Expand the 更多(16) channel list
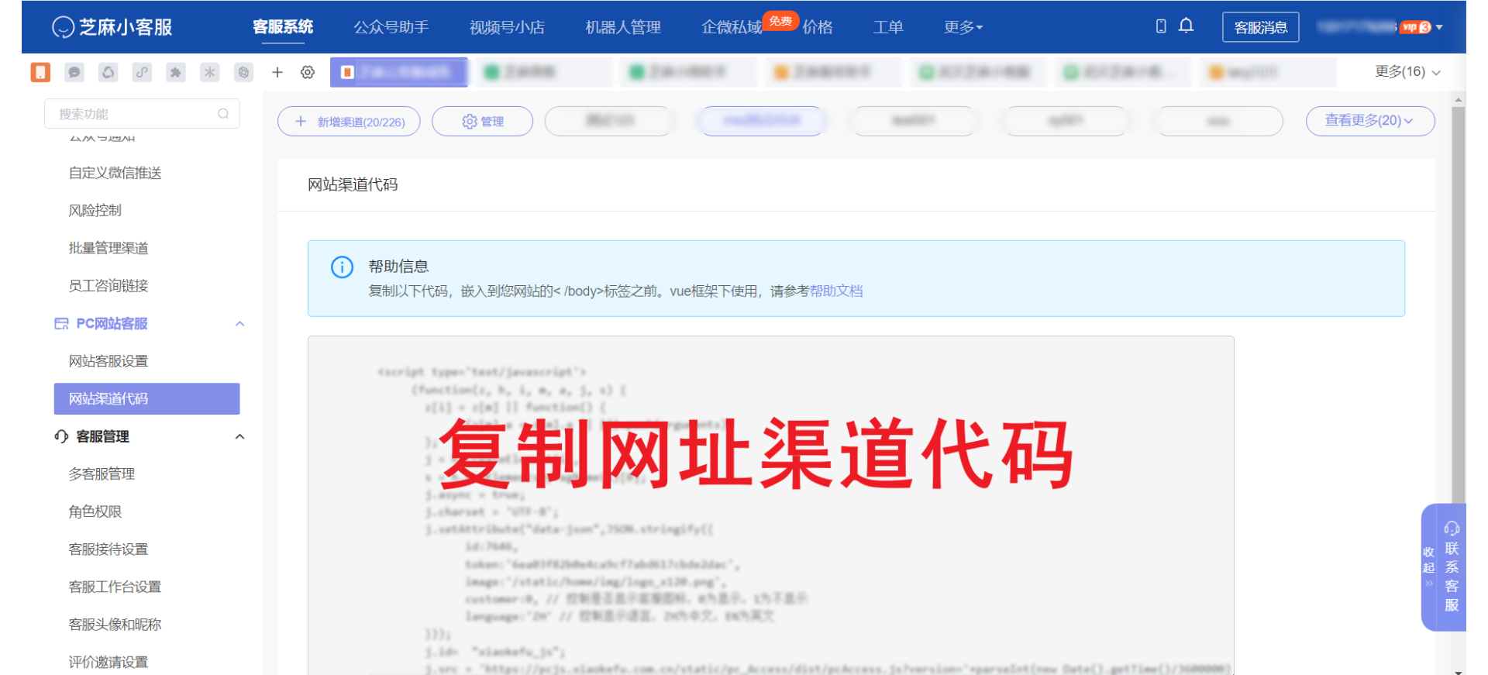The height and width of the screenshot is (675, 1488). (1407, 72)
